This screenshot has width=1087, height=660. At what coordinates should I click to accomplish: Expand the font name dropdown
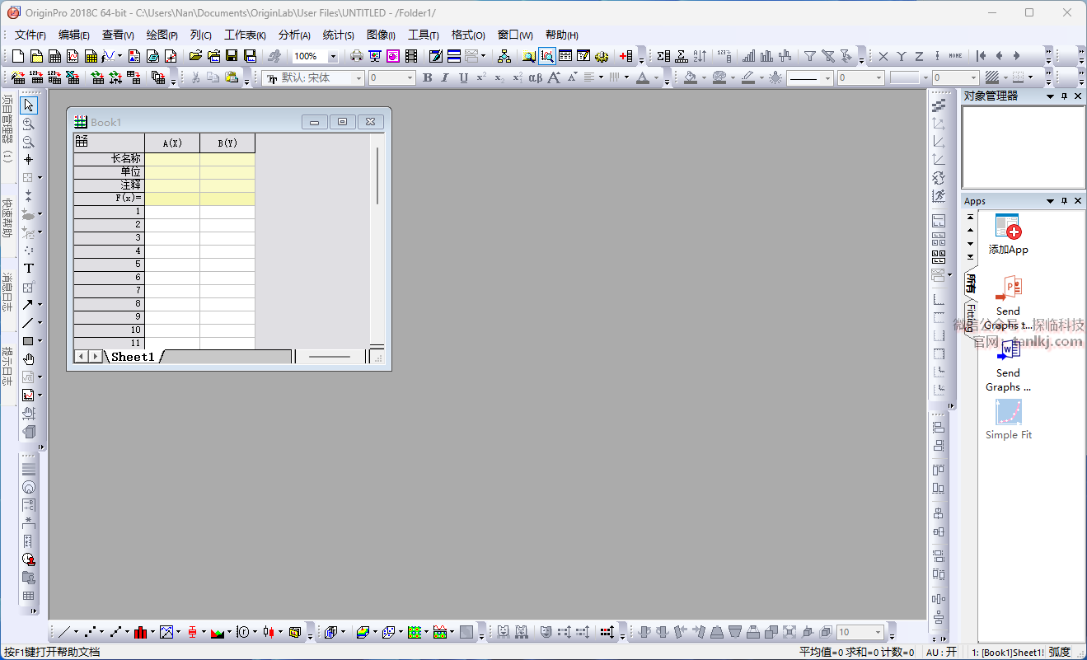point(358,78)
